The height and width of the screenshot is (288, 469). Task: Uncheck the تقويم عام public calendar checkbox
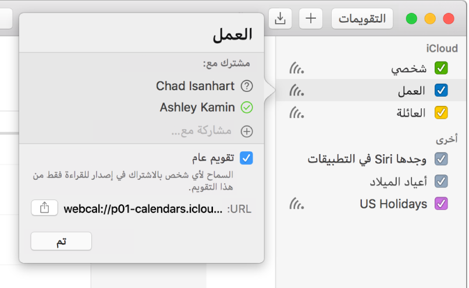pyautogui.click(x=247, y=158)
